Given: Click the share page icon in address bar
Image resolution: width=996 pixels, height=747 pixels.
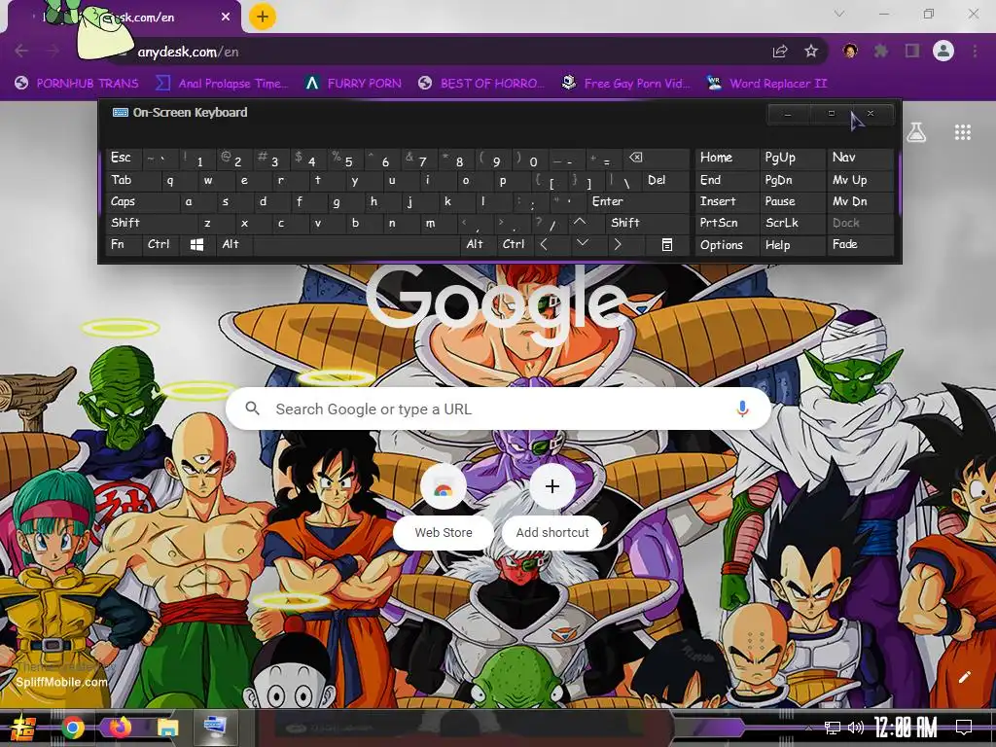Looking at the screenshot, I should click(x=780, y=52).
